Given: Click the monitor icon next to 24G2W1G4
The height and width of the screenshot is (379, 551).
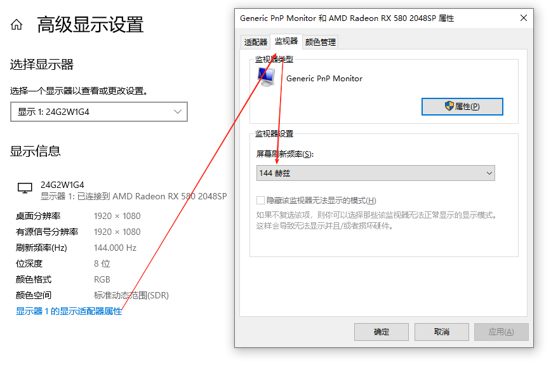Looking at the screenshot, I should click(25, 188).
